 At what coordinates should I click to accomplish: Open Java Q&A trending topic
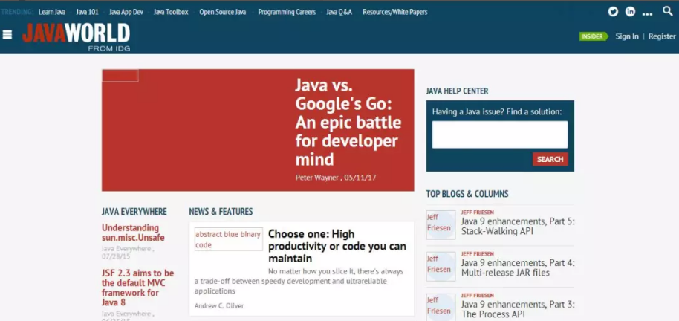339,12
